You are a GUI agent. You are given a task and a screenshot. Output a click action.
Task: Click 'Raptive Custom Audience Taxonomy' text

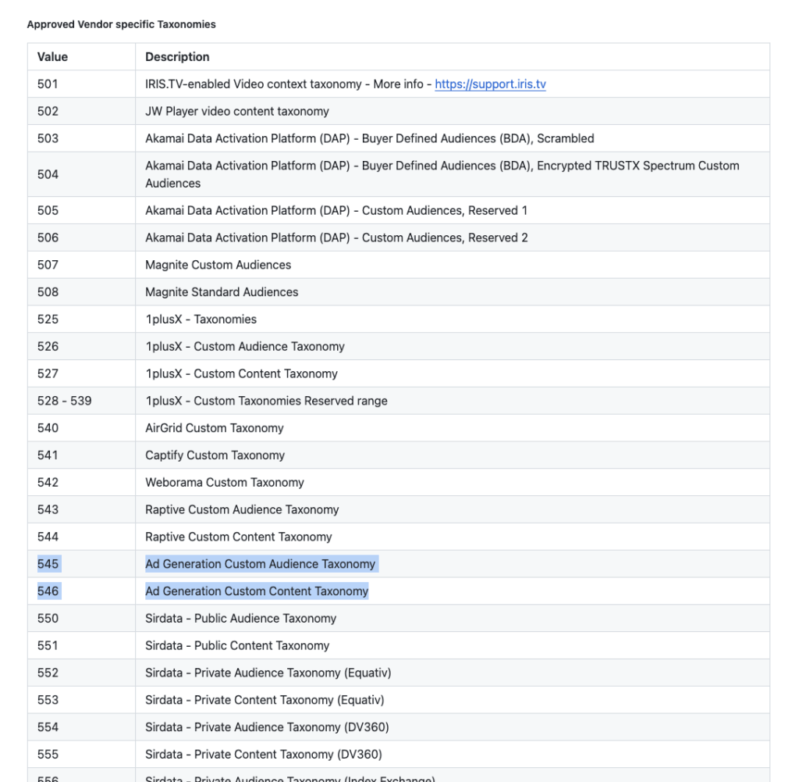pos(242,510)
